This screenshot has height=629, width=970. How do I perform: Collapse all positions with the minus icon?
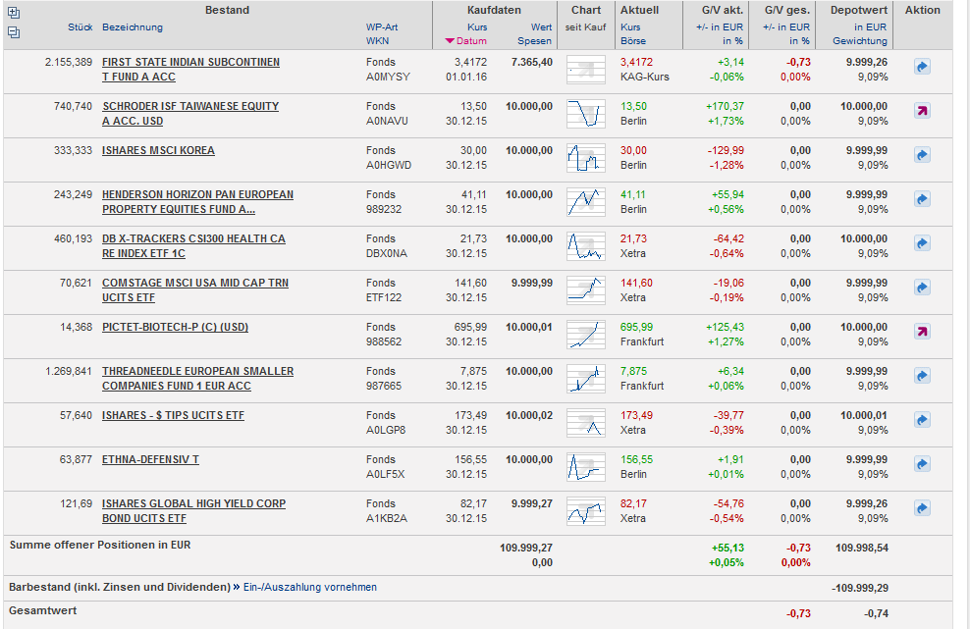coord(13,31)
